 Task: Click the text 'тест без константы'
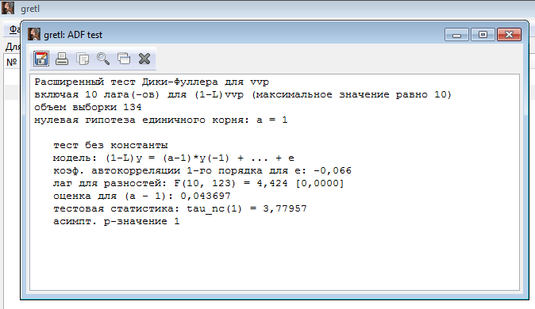(x=110, y=146)
